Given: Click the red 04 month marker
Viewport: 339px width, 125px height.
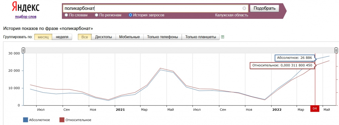Looking at the screenshot, I should click(315, 109).
